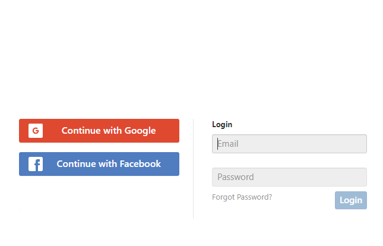Focus the Email input field

click(x=289, y=144)
